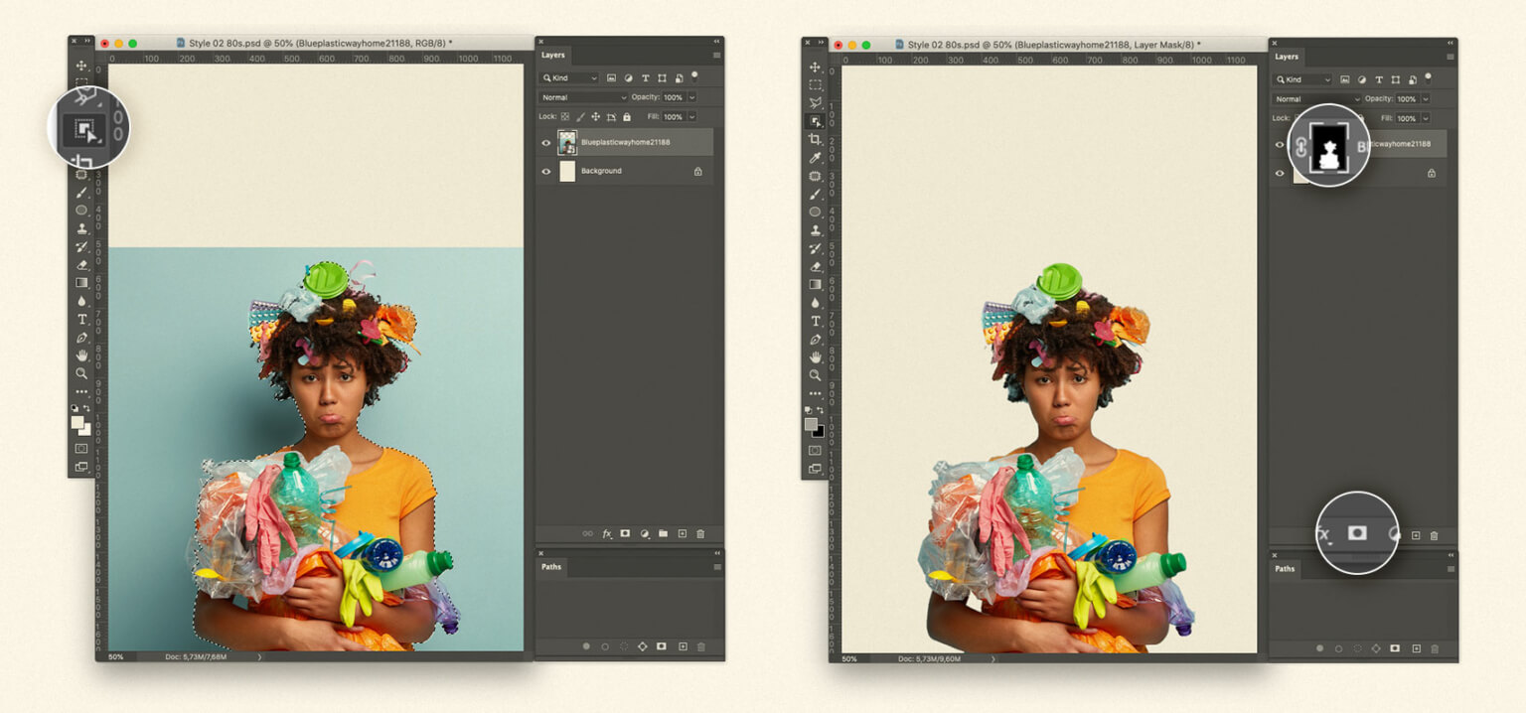Click the Layers panel tab
This screenshot has width=1526, height=713.
pos(554,55)
